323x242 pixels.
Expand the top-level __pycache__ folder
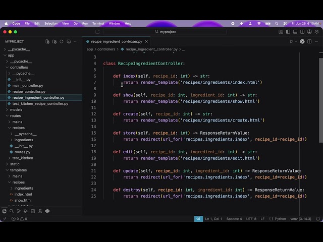pos(19,49)
